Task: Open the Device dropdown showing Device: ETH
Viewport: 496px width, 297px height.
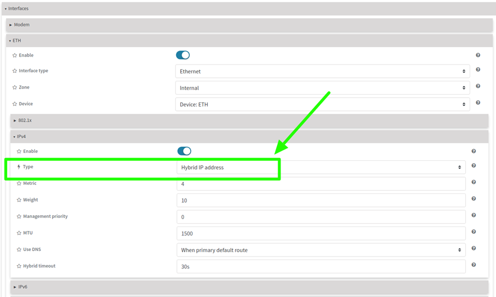Action: (322, 104)
